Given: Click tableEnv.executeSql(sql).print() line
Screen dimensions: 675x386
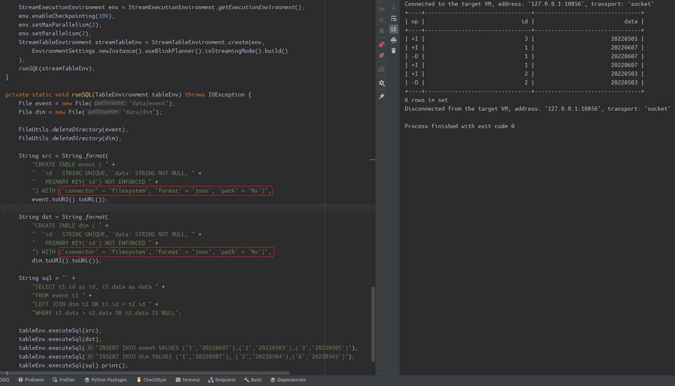Looking at the screenshot, I should click(x=74, y=366).
